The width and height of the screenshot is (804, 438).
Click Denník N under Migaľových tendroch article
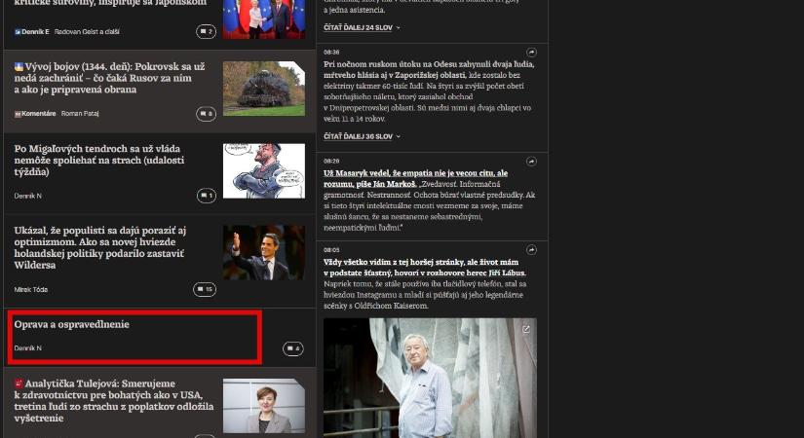[x=27, y=196]
